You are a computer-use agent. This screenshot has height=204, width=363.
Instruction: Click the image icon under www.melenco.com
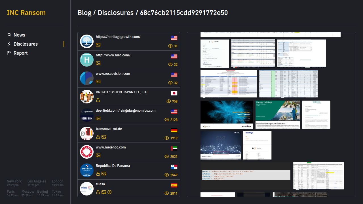pos(98,155)
